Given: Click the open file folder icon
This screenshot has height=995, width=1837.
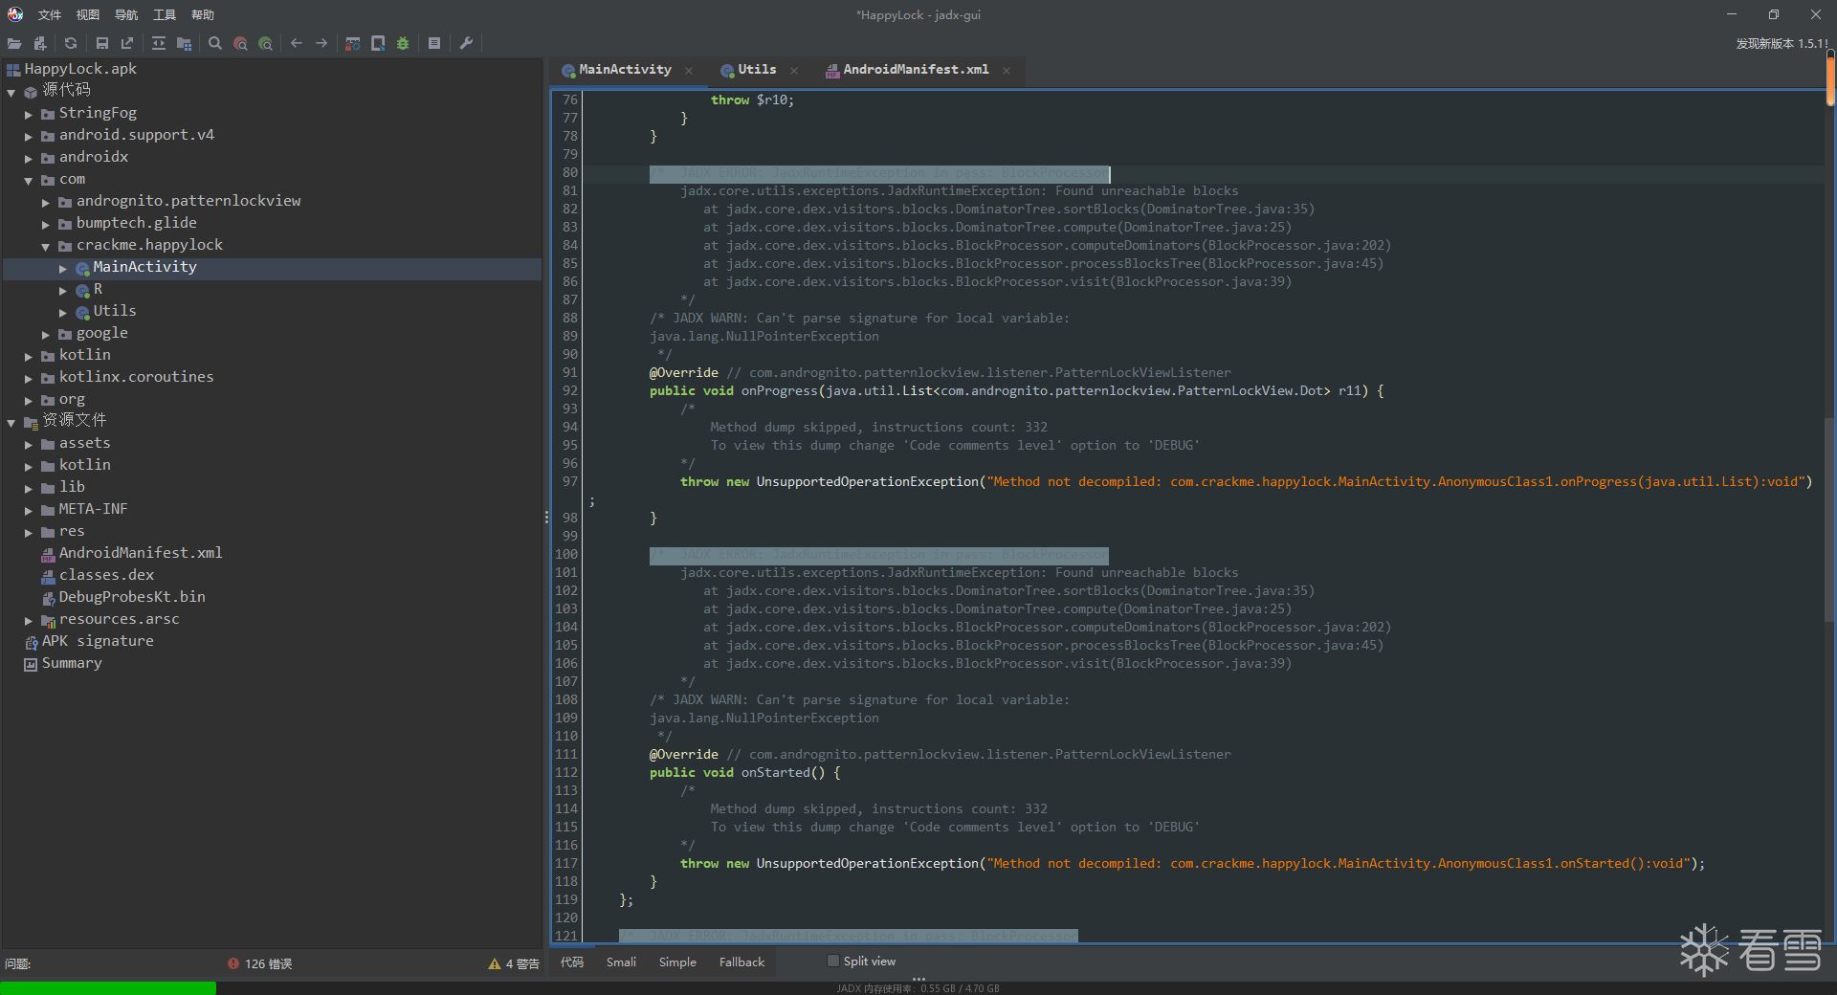Looking at the screenshot, I should click(x=14, y=43).
